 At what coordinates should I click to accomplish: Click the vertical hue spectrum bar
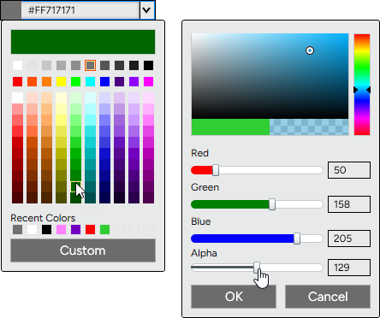pyautogui.click(x=362, y=85)
